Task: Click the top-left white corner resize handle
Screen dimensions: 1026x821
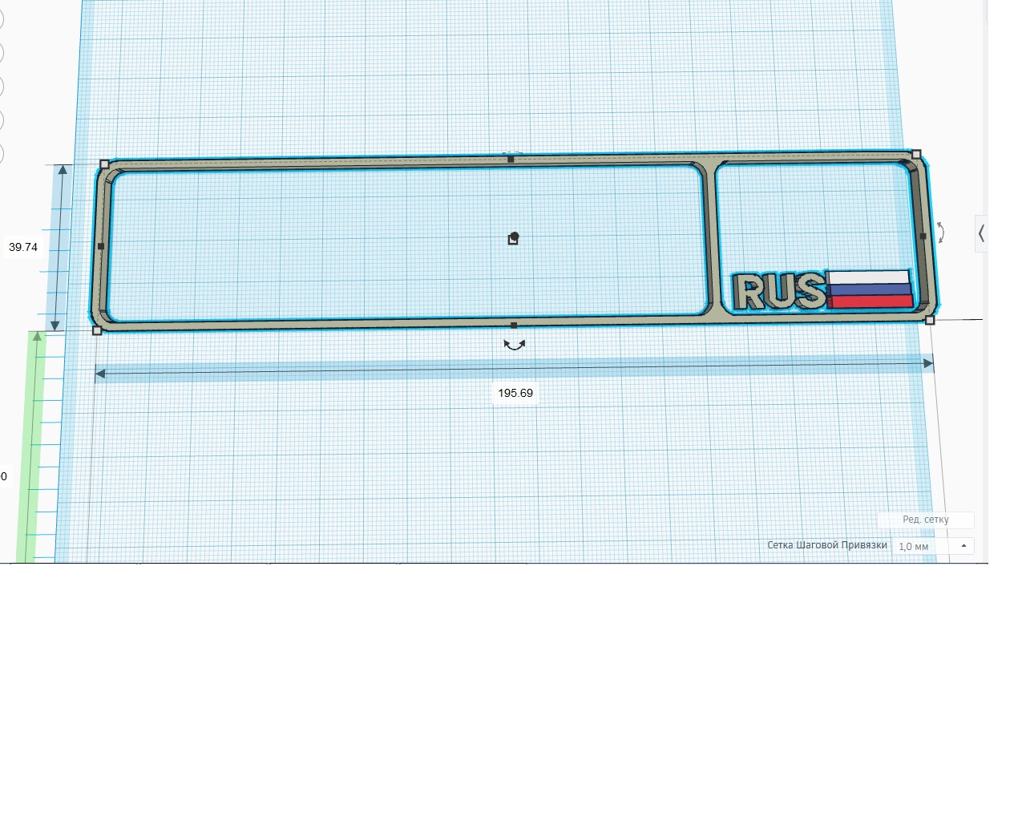Action: click(x=104, y=164)
